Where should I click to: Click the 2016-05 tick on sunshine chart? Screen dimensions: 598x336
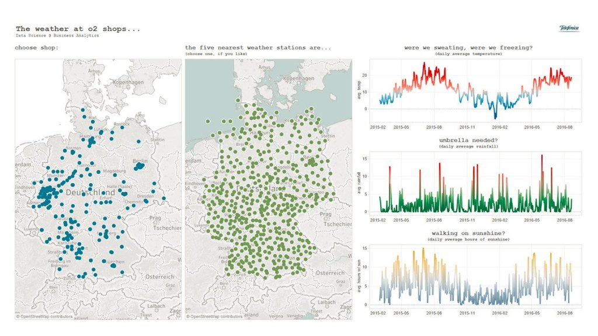(532, 313)
